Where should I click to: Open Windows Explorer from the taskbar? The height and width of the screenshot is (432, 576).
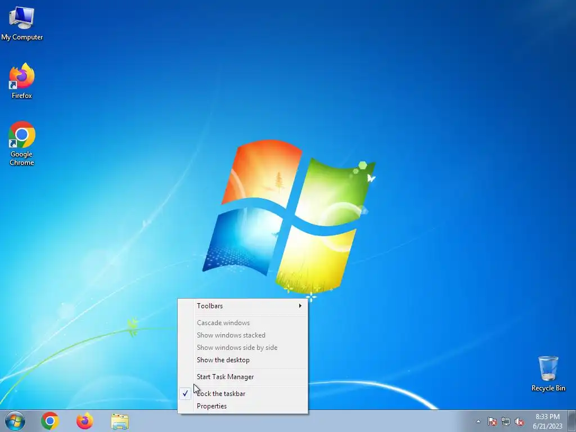click(120, 421)
